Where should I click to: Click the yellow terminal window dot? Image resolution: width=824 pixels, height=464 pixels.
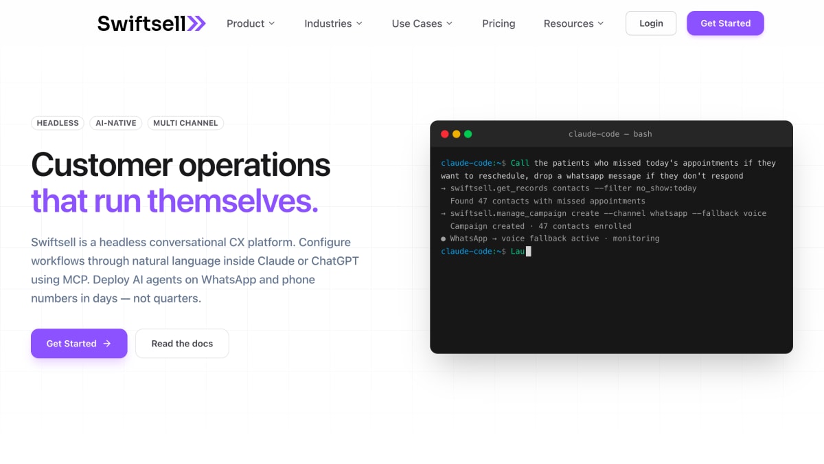point(457,134)
